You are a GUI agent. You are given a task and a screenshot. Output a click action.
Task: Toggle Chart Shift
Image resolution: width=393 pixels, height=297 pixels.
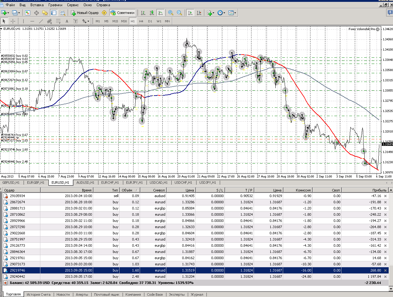(199, 13)
